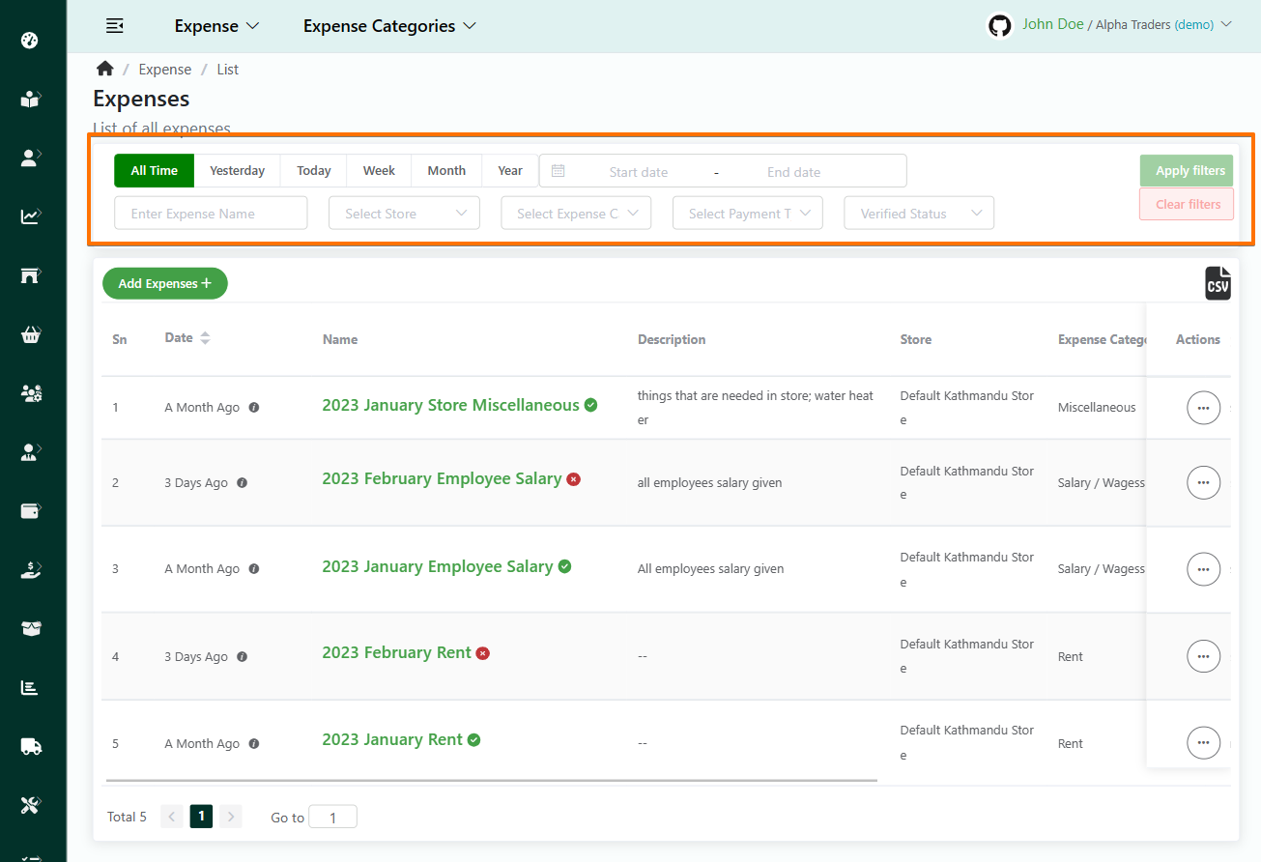
Task: Click info icon beside 2023 January Rent date
Action: [x=254, y=743]
